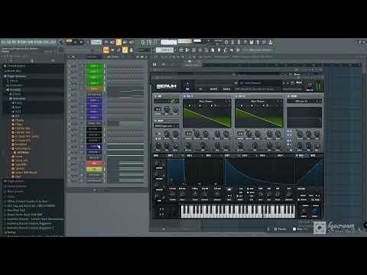
Task: Select the red channel button in the rack
Action: click(x=94, y=163)
